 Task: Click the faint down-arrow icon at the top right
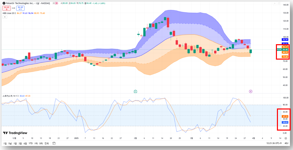[x=275, y=3]
